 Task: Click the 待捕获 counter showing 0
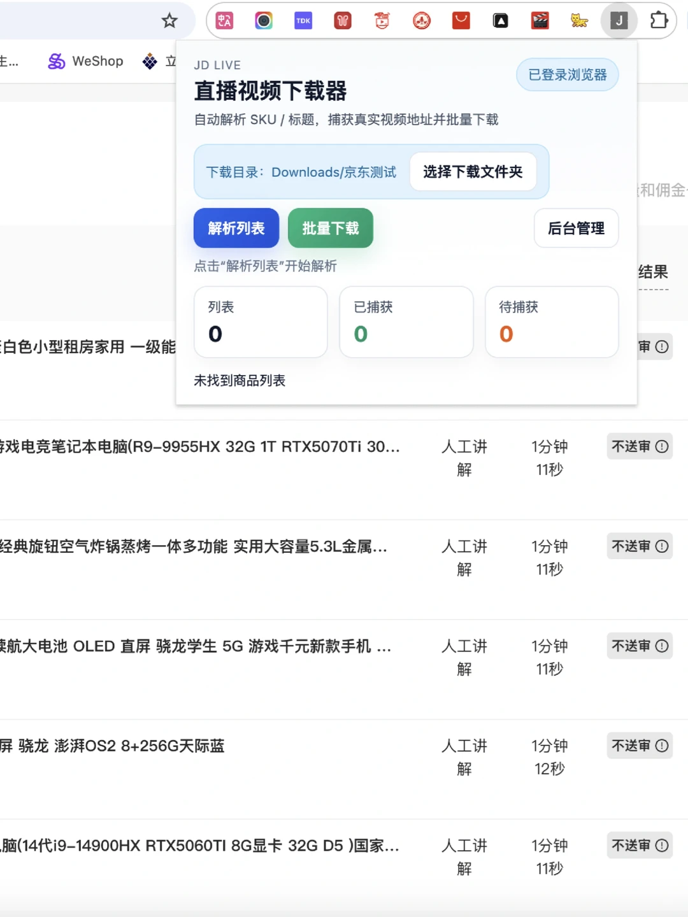pyautogui.click(x=551, y=322)
